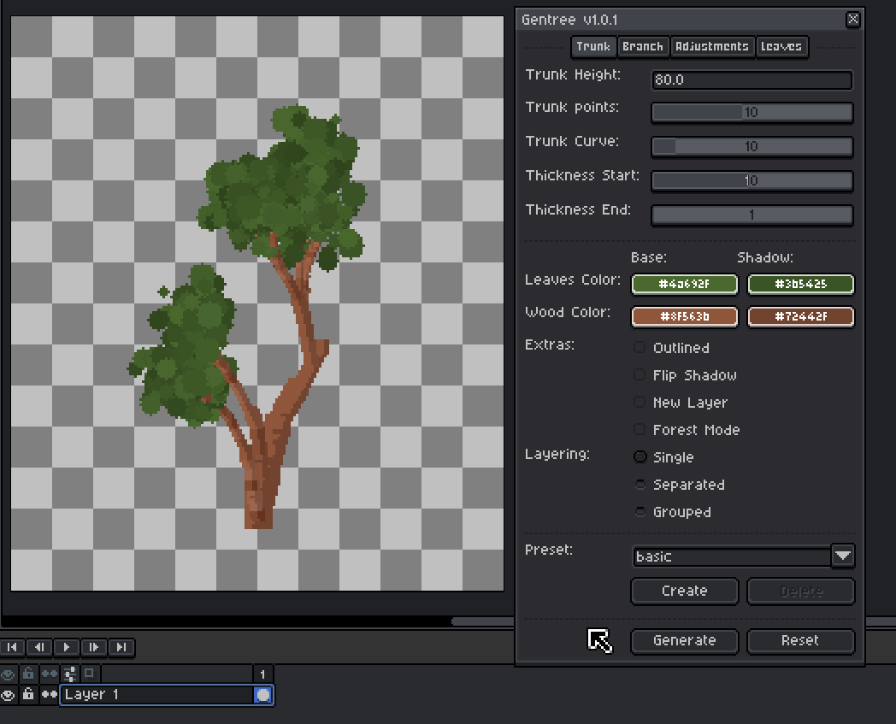Go to the first frame
896x724 pixels.
tap(12, 647)
